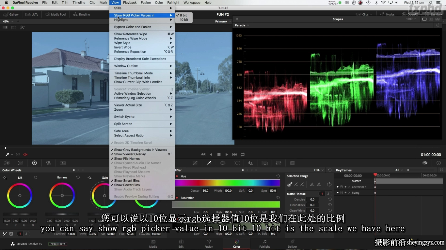Show the Timeline panel button
Image resolution: width=446 pixels, height=250 pixels.
(x=81, y=14)
